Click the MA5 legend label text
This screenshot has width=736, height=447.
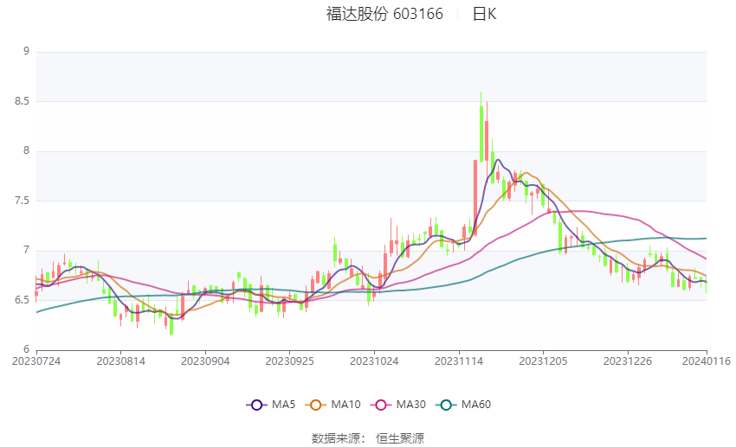coord(283,405)
